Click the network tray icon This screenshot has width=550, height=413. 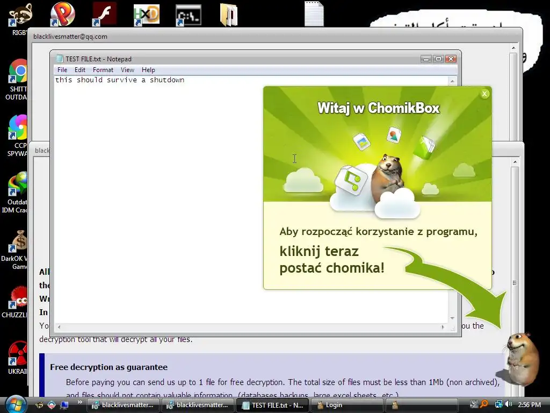(498, 404)
